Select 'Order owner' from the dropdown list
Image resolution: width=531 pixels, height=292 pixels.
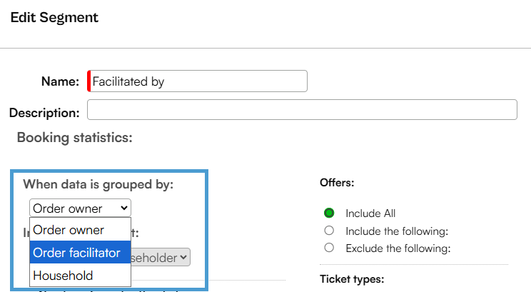point(80,230)
